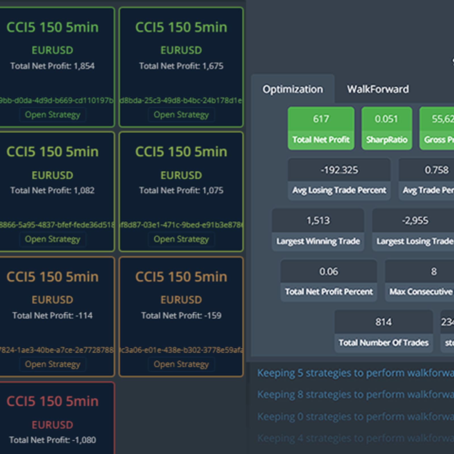This screenshot has height=454, width=454.
Task: Click strategy ID ending b669-cd110197b
Action: coord(57,100)
